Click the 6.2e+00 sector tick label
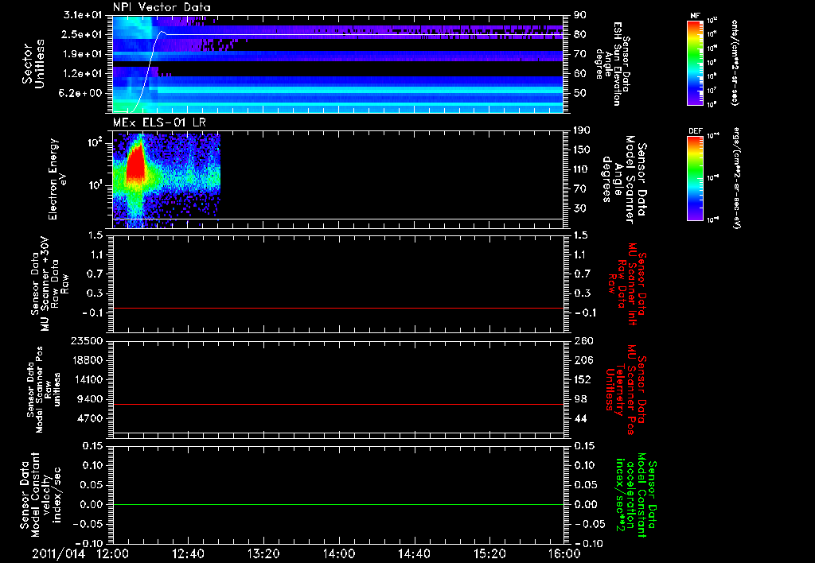The height and width of the screenshot is (563, 815). [82, 93]
